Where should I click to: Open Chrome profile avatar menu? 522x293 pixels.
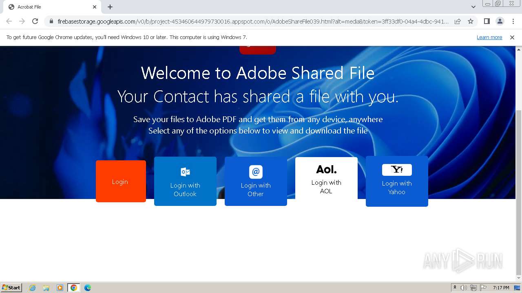click(500, 21)
